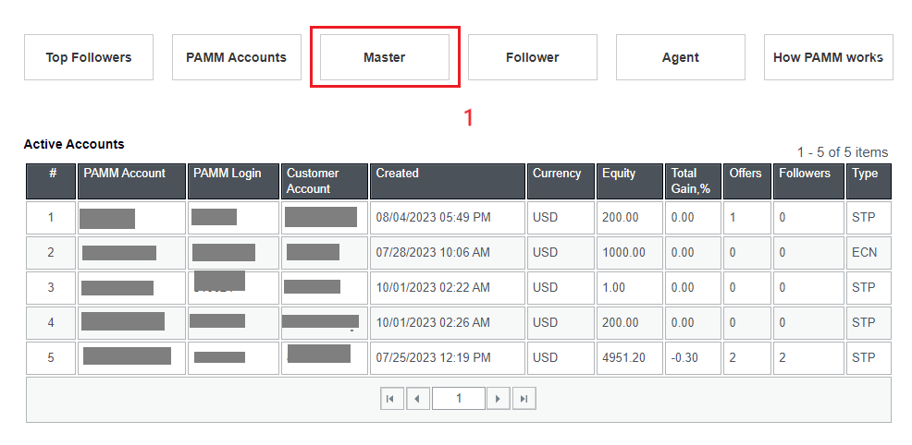
Task: Click next page arrow icon
Action: pyautogui.click(x=499, y=399)
